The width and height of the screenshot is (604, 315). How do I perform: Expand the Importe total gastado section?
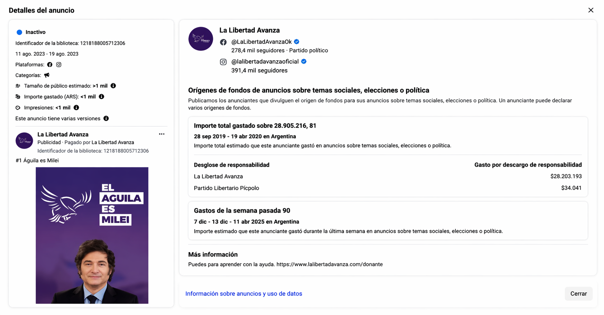[x=255, y=126]
